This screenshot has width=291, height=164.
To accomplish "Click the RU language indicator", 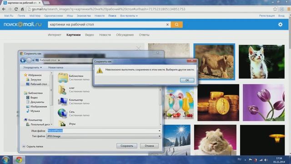I will pyautogui.click(x=240, y=159).
